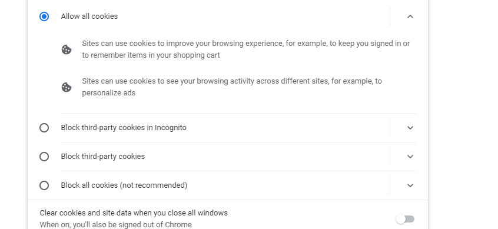
Task: Click blank page margin right of settings card
Action: (463, 114)
